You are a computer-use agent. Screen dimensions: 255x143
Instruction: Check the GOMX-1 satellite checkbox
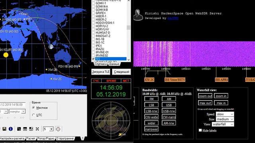click(93, 3)
